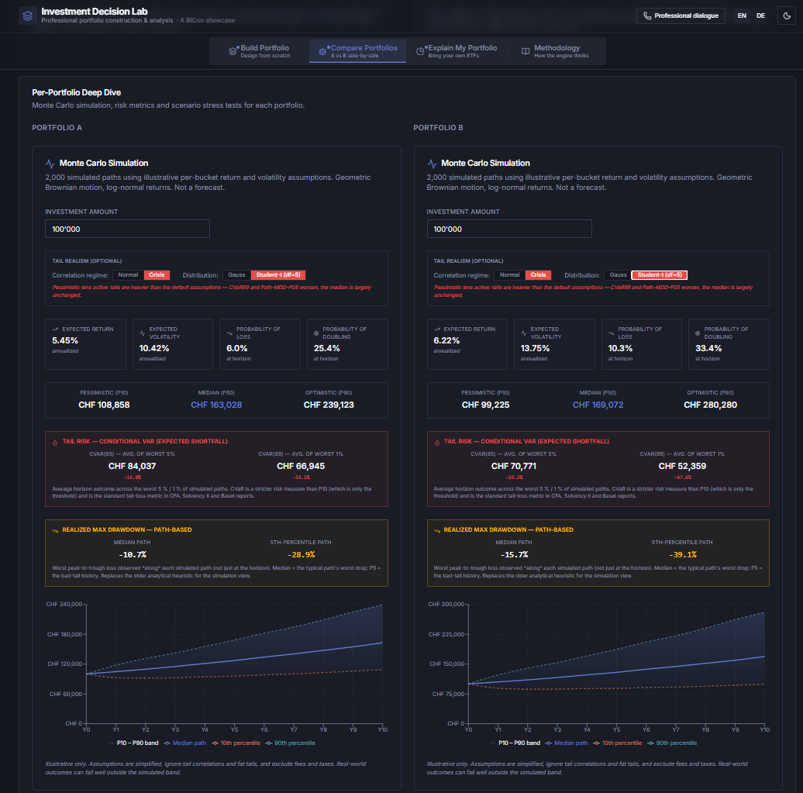Click Portfolio A Expected Volatility icon
This screenshot has height=793, width=803.
(x=143, y=333)
